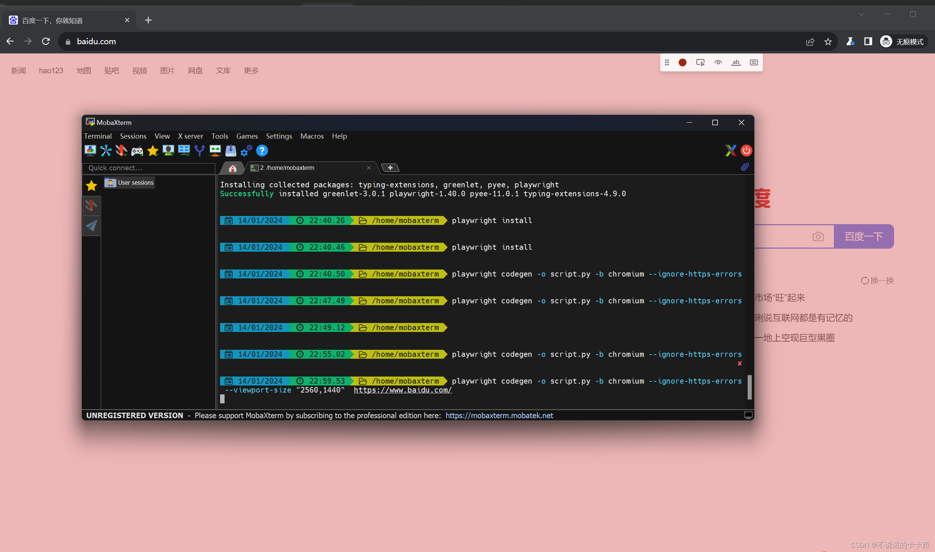Image resolution: width=935 pixels, height=552 pixels.
Task: Open the Settings menu in MobaXterm
Action: click(279, 136)
